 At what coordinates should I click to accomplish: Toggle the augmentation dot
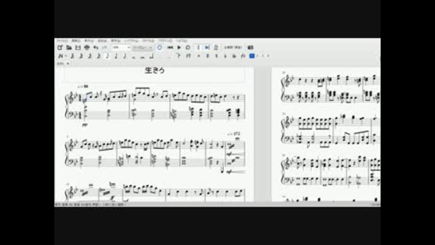click(160, 56)
